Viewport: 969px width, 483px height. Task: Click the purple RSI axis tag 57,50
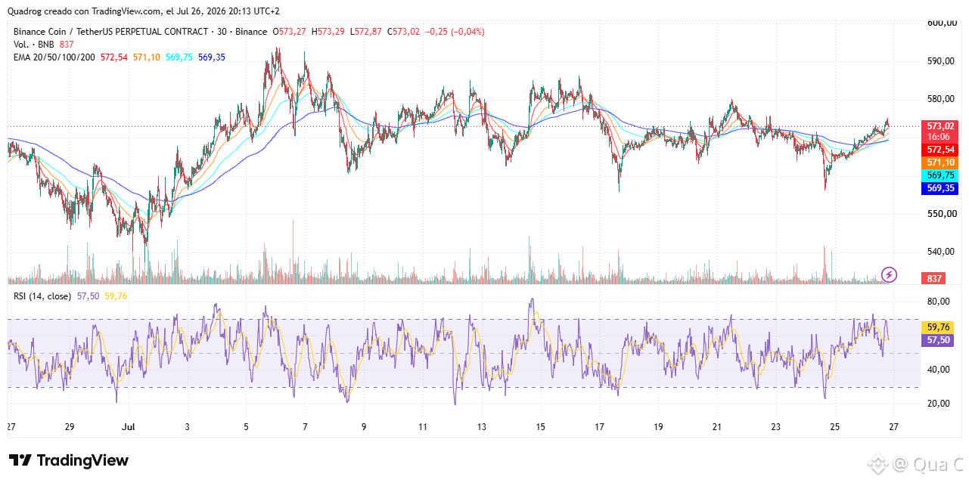[x=939, y=341]
